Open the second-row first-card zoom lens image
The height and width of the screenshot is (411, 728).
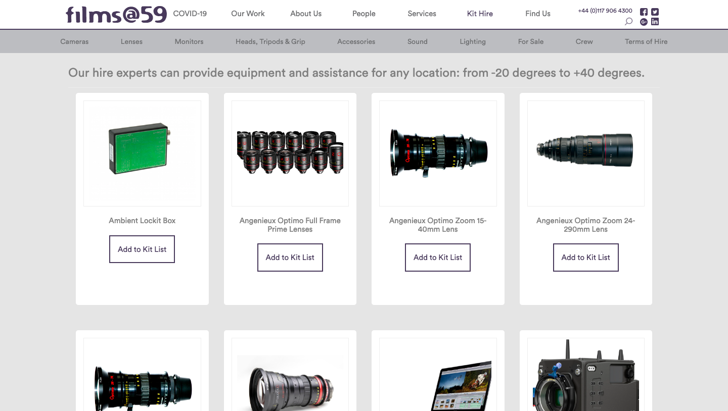(x=142, y=375)
